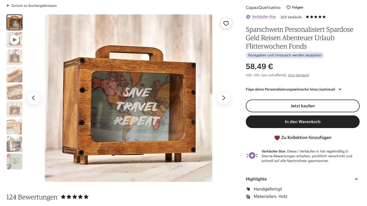Add the item to cart via In den Warenkorb
The height and width of the screenshot is (206, 367).
coord(303,122)
